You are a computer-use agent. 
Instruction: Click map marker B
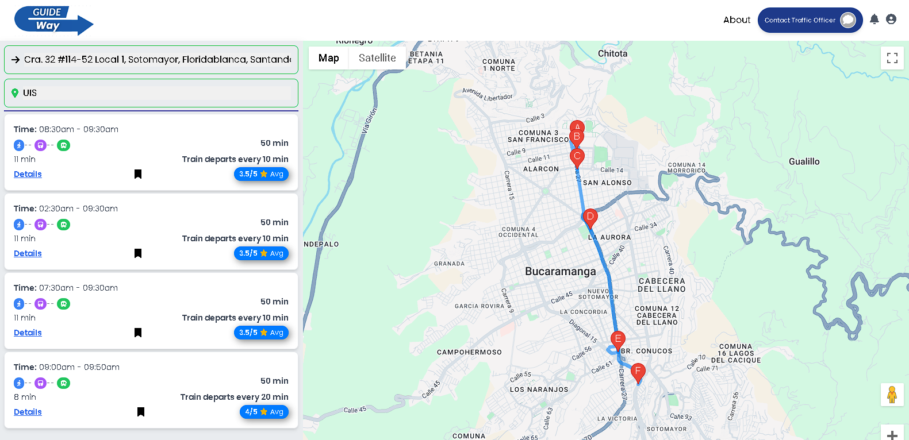click(x=577, y=136)
